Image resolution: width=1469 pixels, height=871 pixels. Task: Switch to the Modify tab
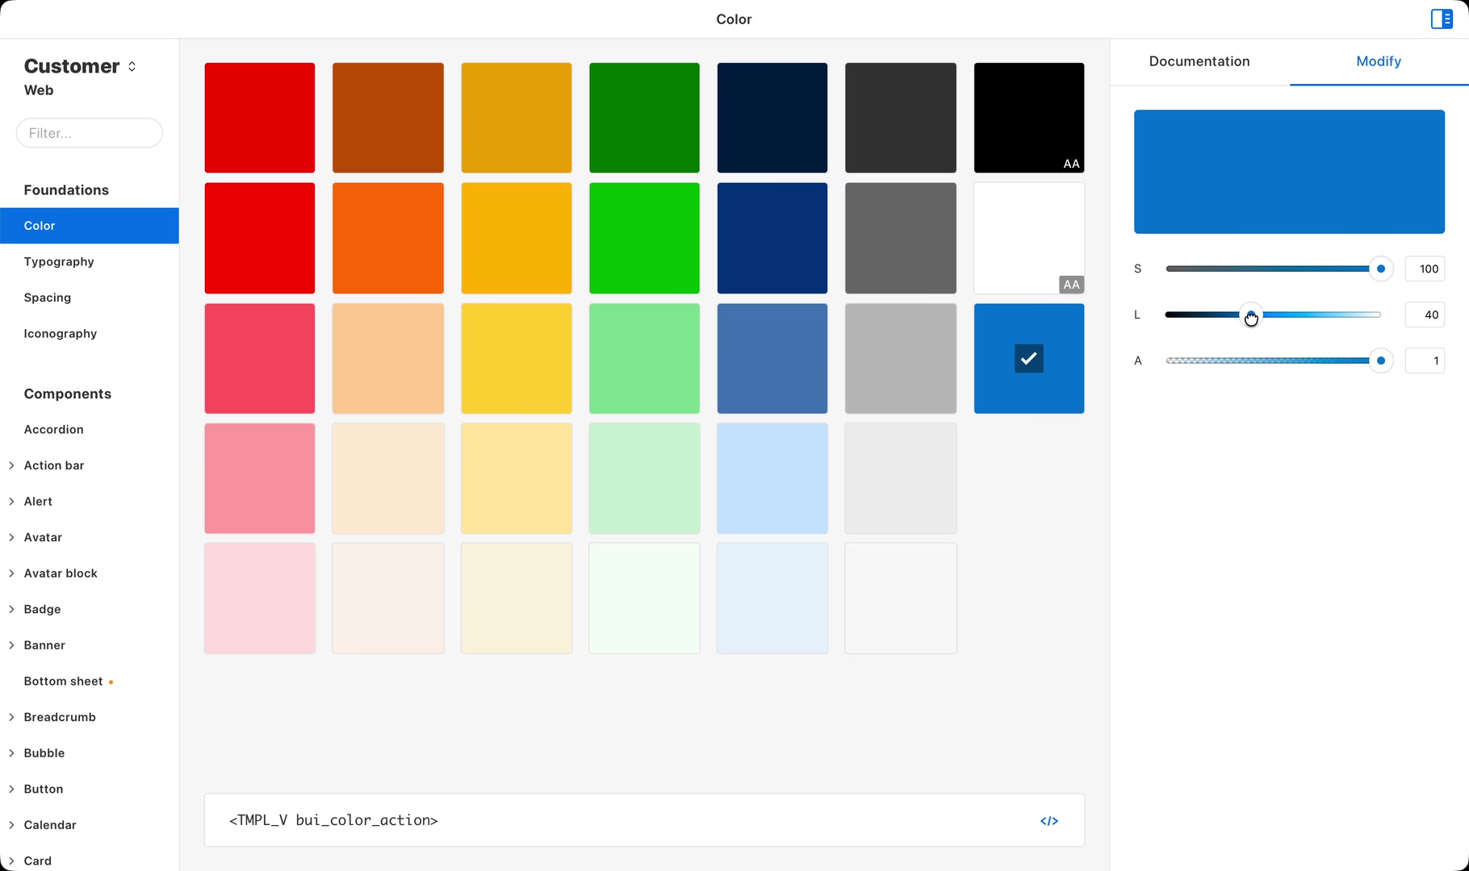[1379, 61]
